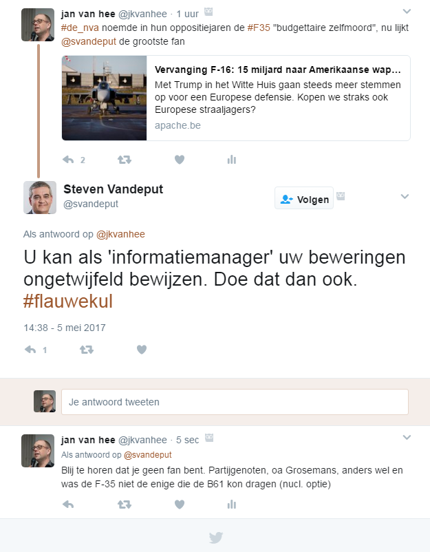430x552 pixels.
Task: Open the apache.be F-16 article card
Action: point(236,98)
